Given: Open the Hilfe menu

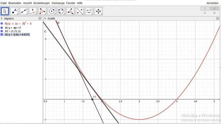Looking at the screenshot, I should tap(80, 3).
